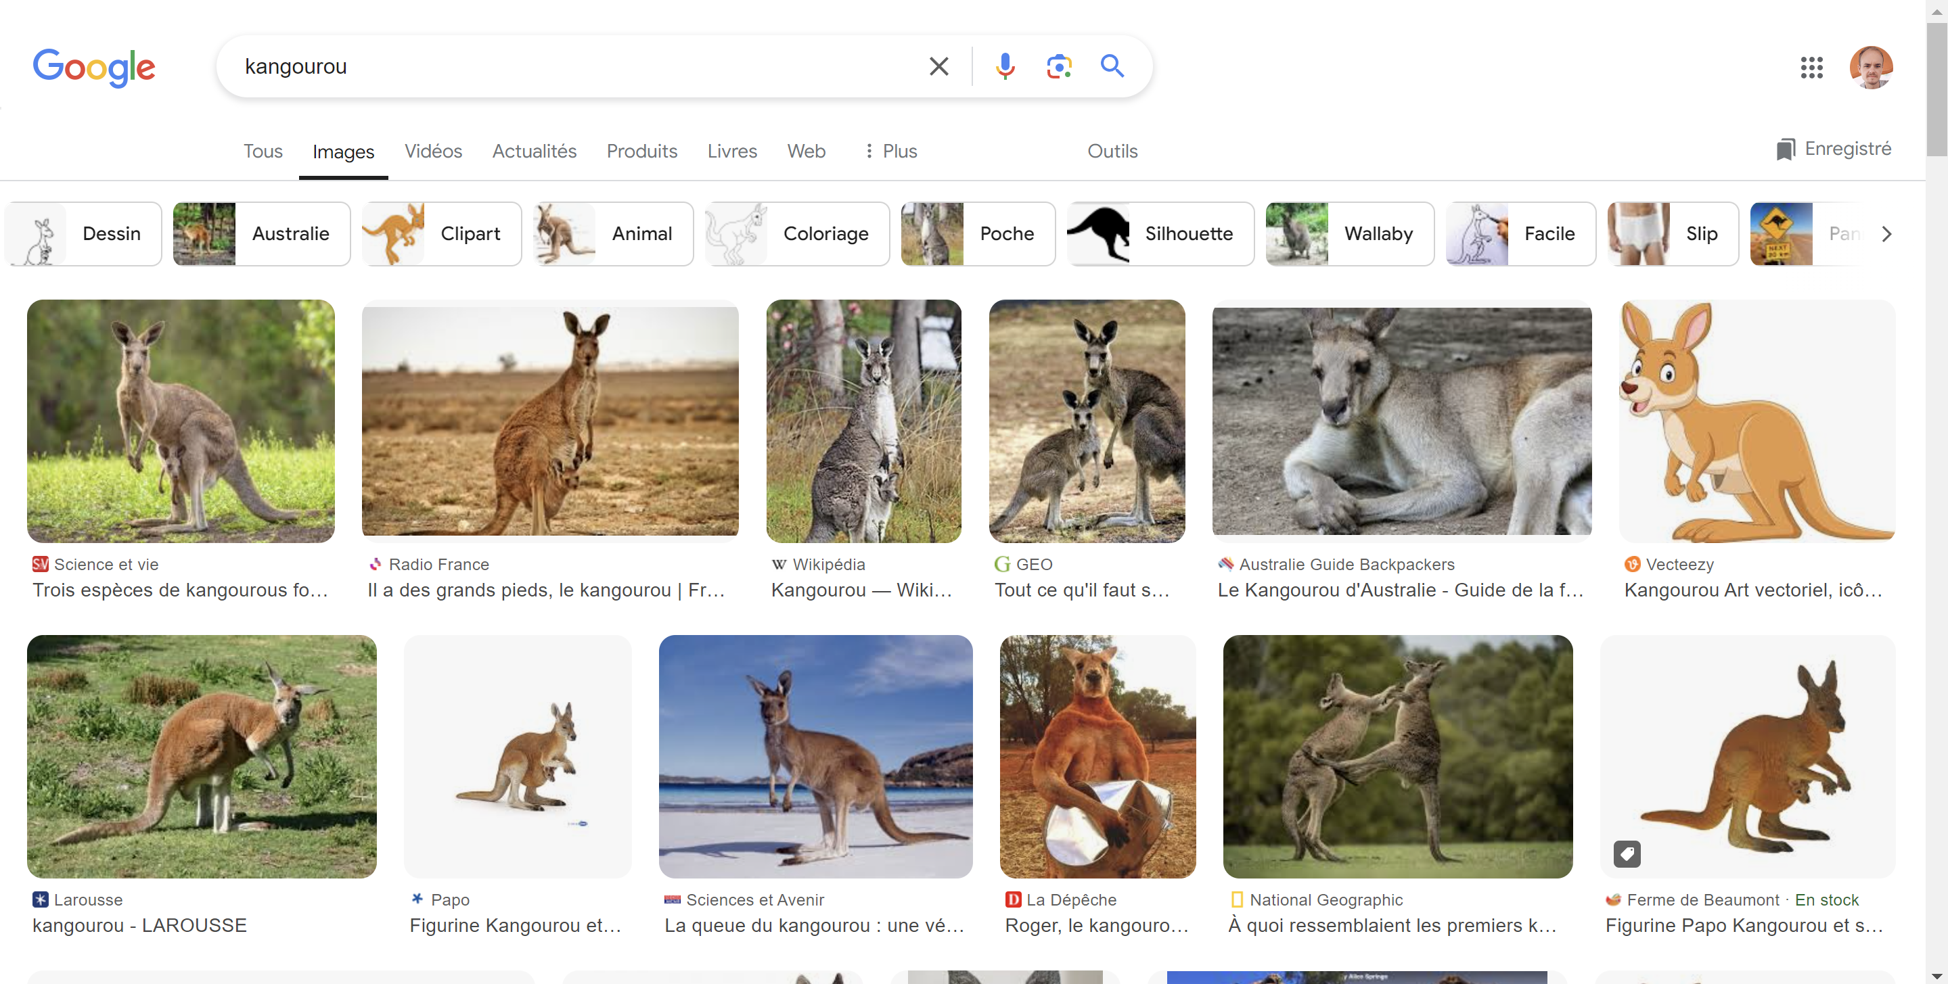Open the Web tab
The image size is (1948, 984).
(x=805, y=150)
